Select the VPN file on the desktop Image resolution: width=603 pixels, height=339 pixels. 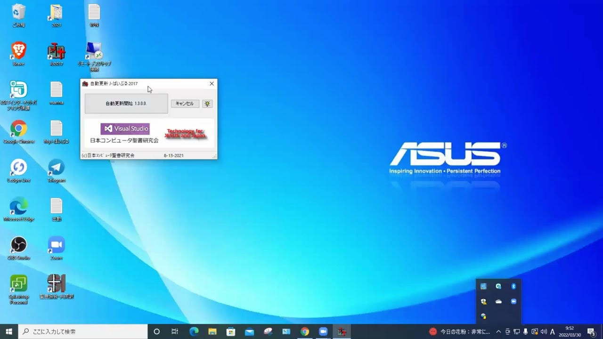point(94,16)
